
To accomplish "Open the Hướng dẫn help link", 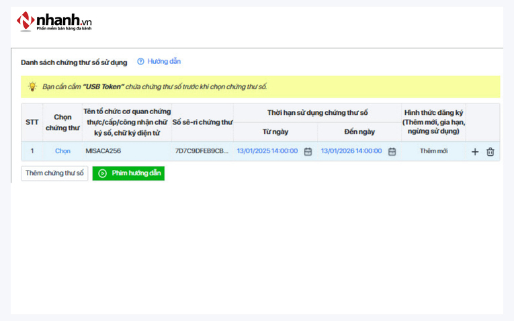I will (163, 61).
